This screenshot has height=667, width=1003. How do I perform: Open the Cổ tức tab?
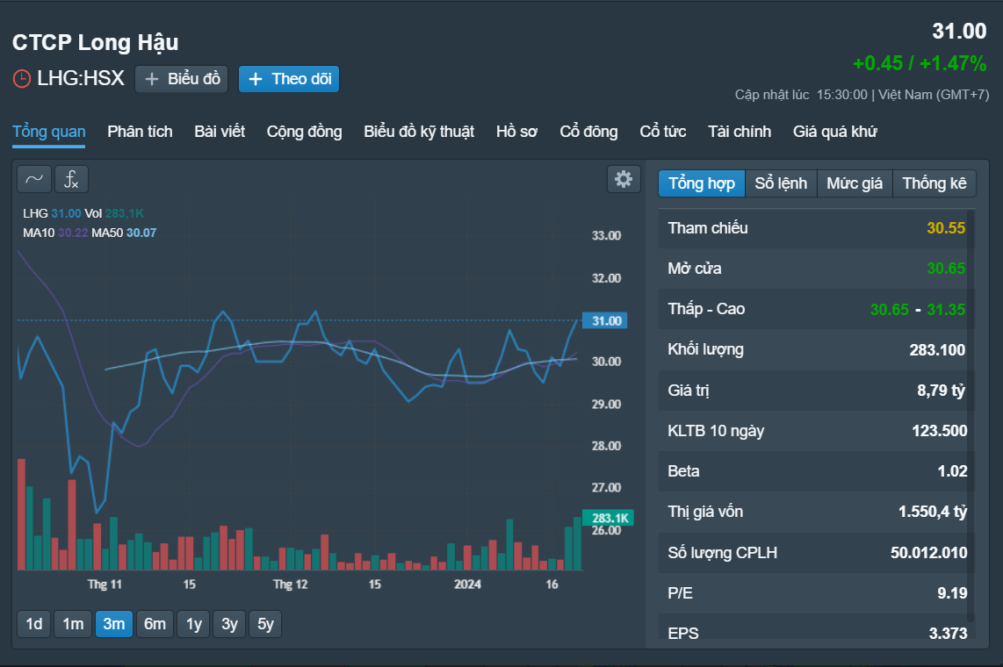[663, 132]
